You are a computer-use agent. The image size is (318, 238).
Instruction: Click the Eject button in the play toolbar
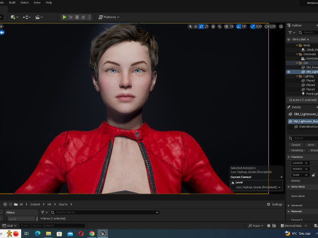click(83, 17)
